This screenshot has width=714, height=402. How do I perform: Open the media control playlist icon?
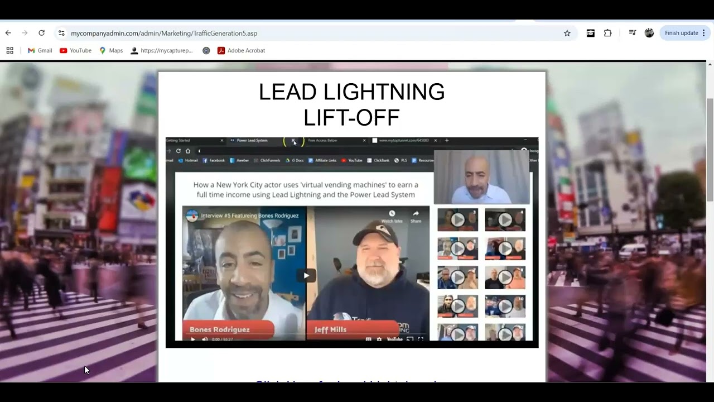coord(633,33)
